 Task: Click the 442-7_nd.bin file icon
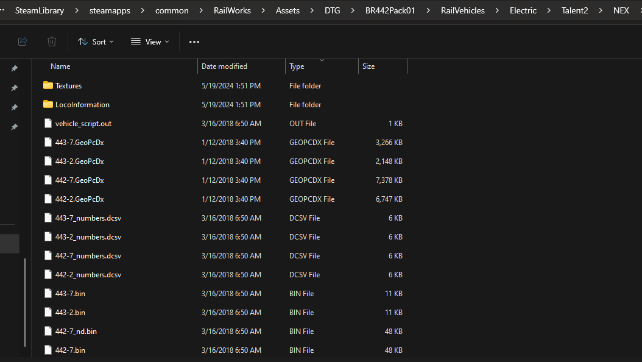(x=48, y=332)
